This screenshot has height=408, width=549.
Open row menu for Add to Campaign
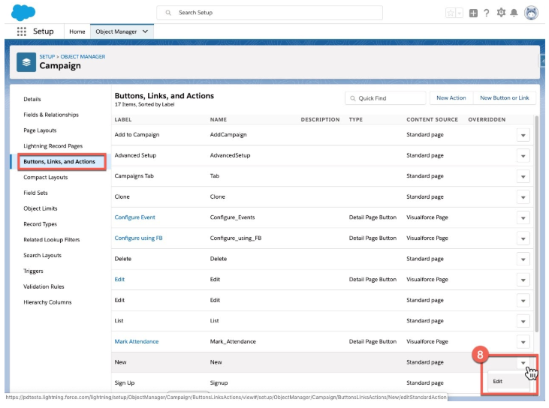pyautogui.click(x=523, y=135)
